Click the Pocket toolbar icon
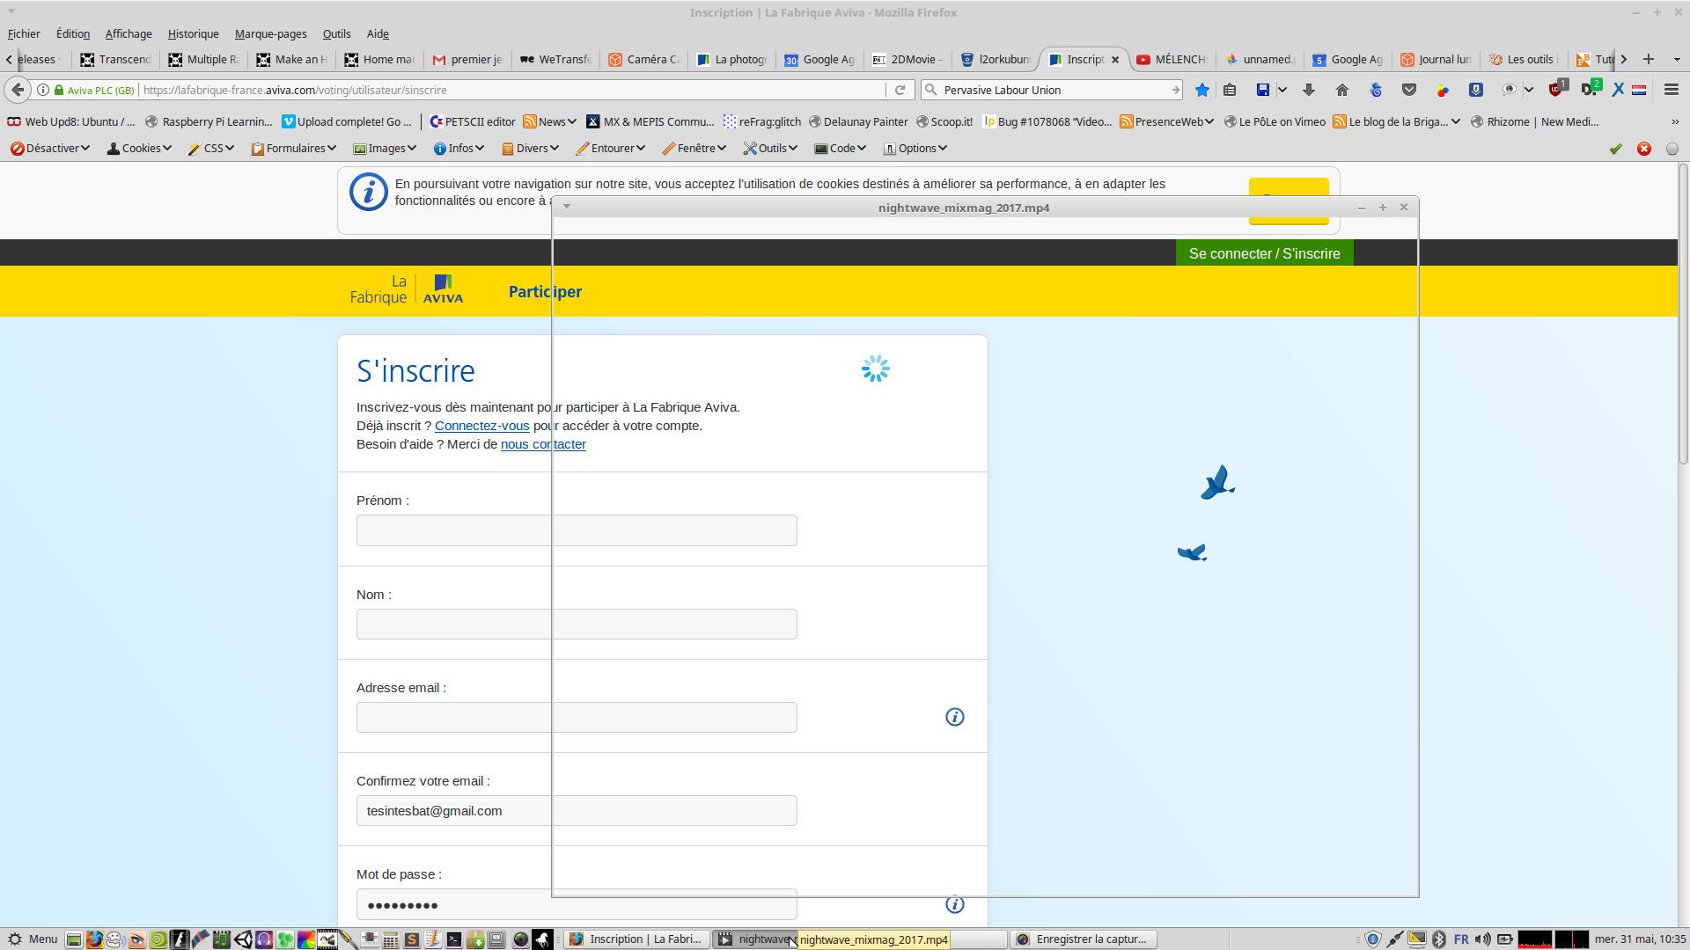1690x950 pixels. pos(1409,90)
